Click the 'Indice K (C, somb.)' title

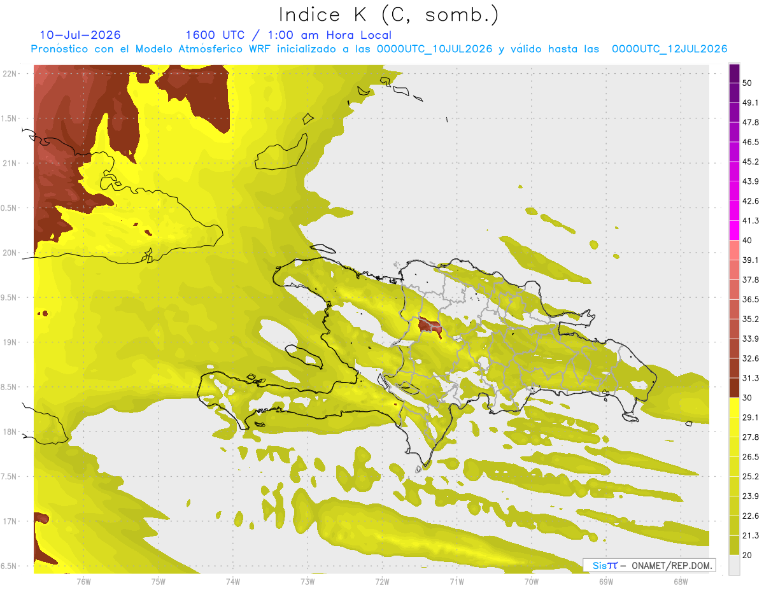tap(389, 15)
